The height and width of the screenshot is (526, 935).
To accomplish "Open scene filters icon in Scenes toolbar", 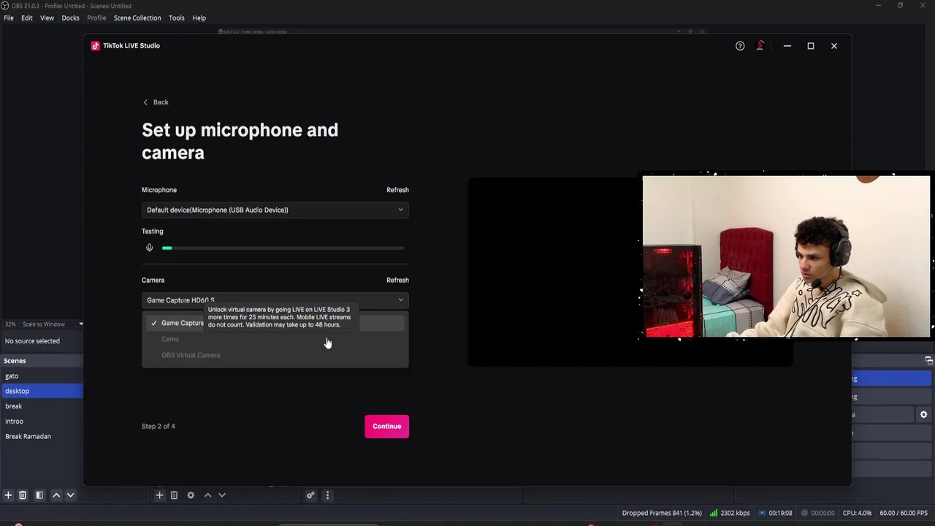I will point(39,495).
